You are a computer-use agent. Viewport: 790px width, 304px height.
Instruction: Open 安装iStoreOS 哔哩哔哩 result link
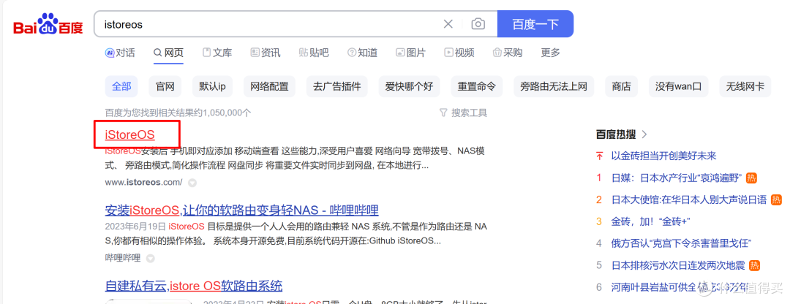click(x=242, y=210)
